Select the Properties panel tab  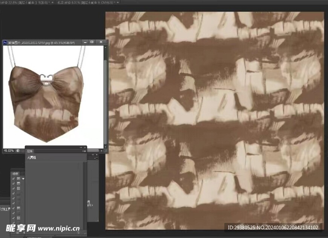click(30, 151)
